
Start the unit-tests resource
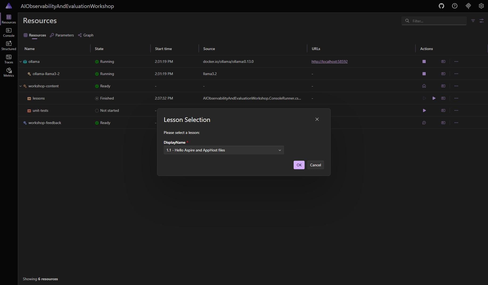pos(424,110)
